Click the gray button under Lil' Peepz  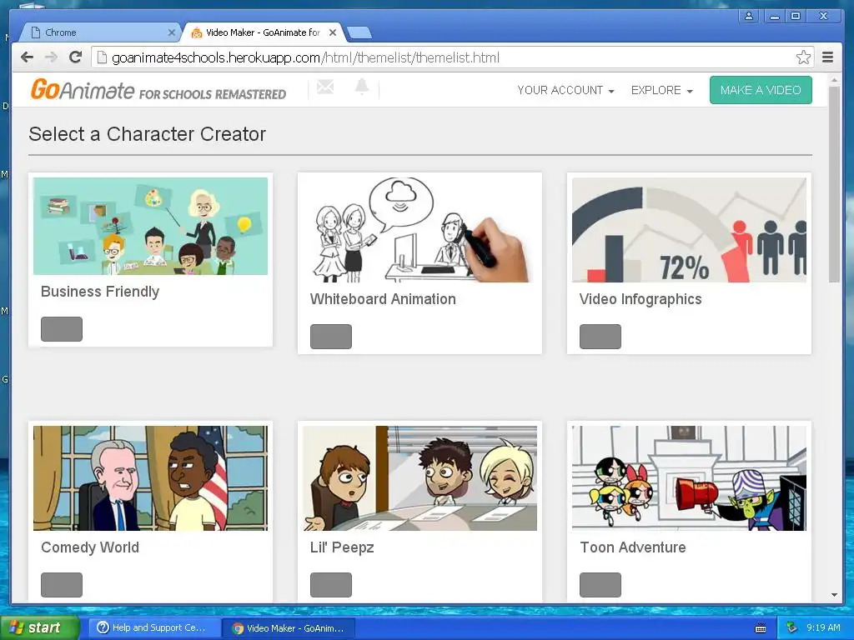click(x=330, y=585)
